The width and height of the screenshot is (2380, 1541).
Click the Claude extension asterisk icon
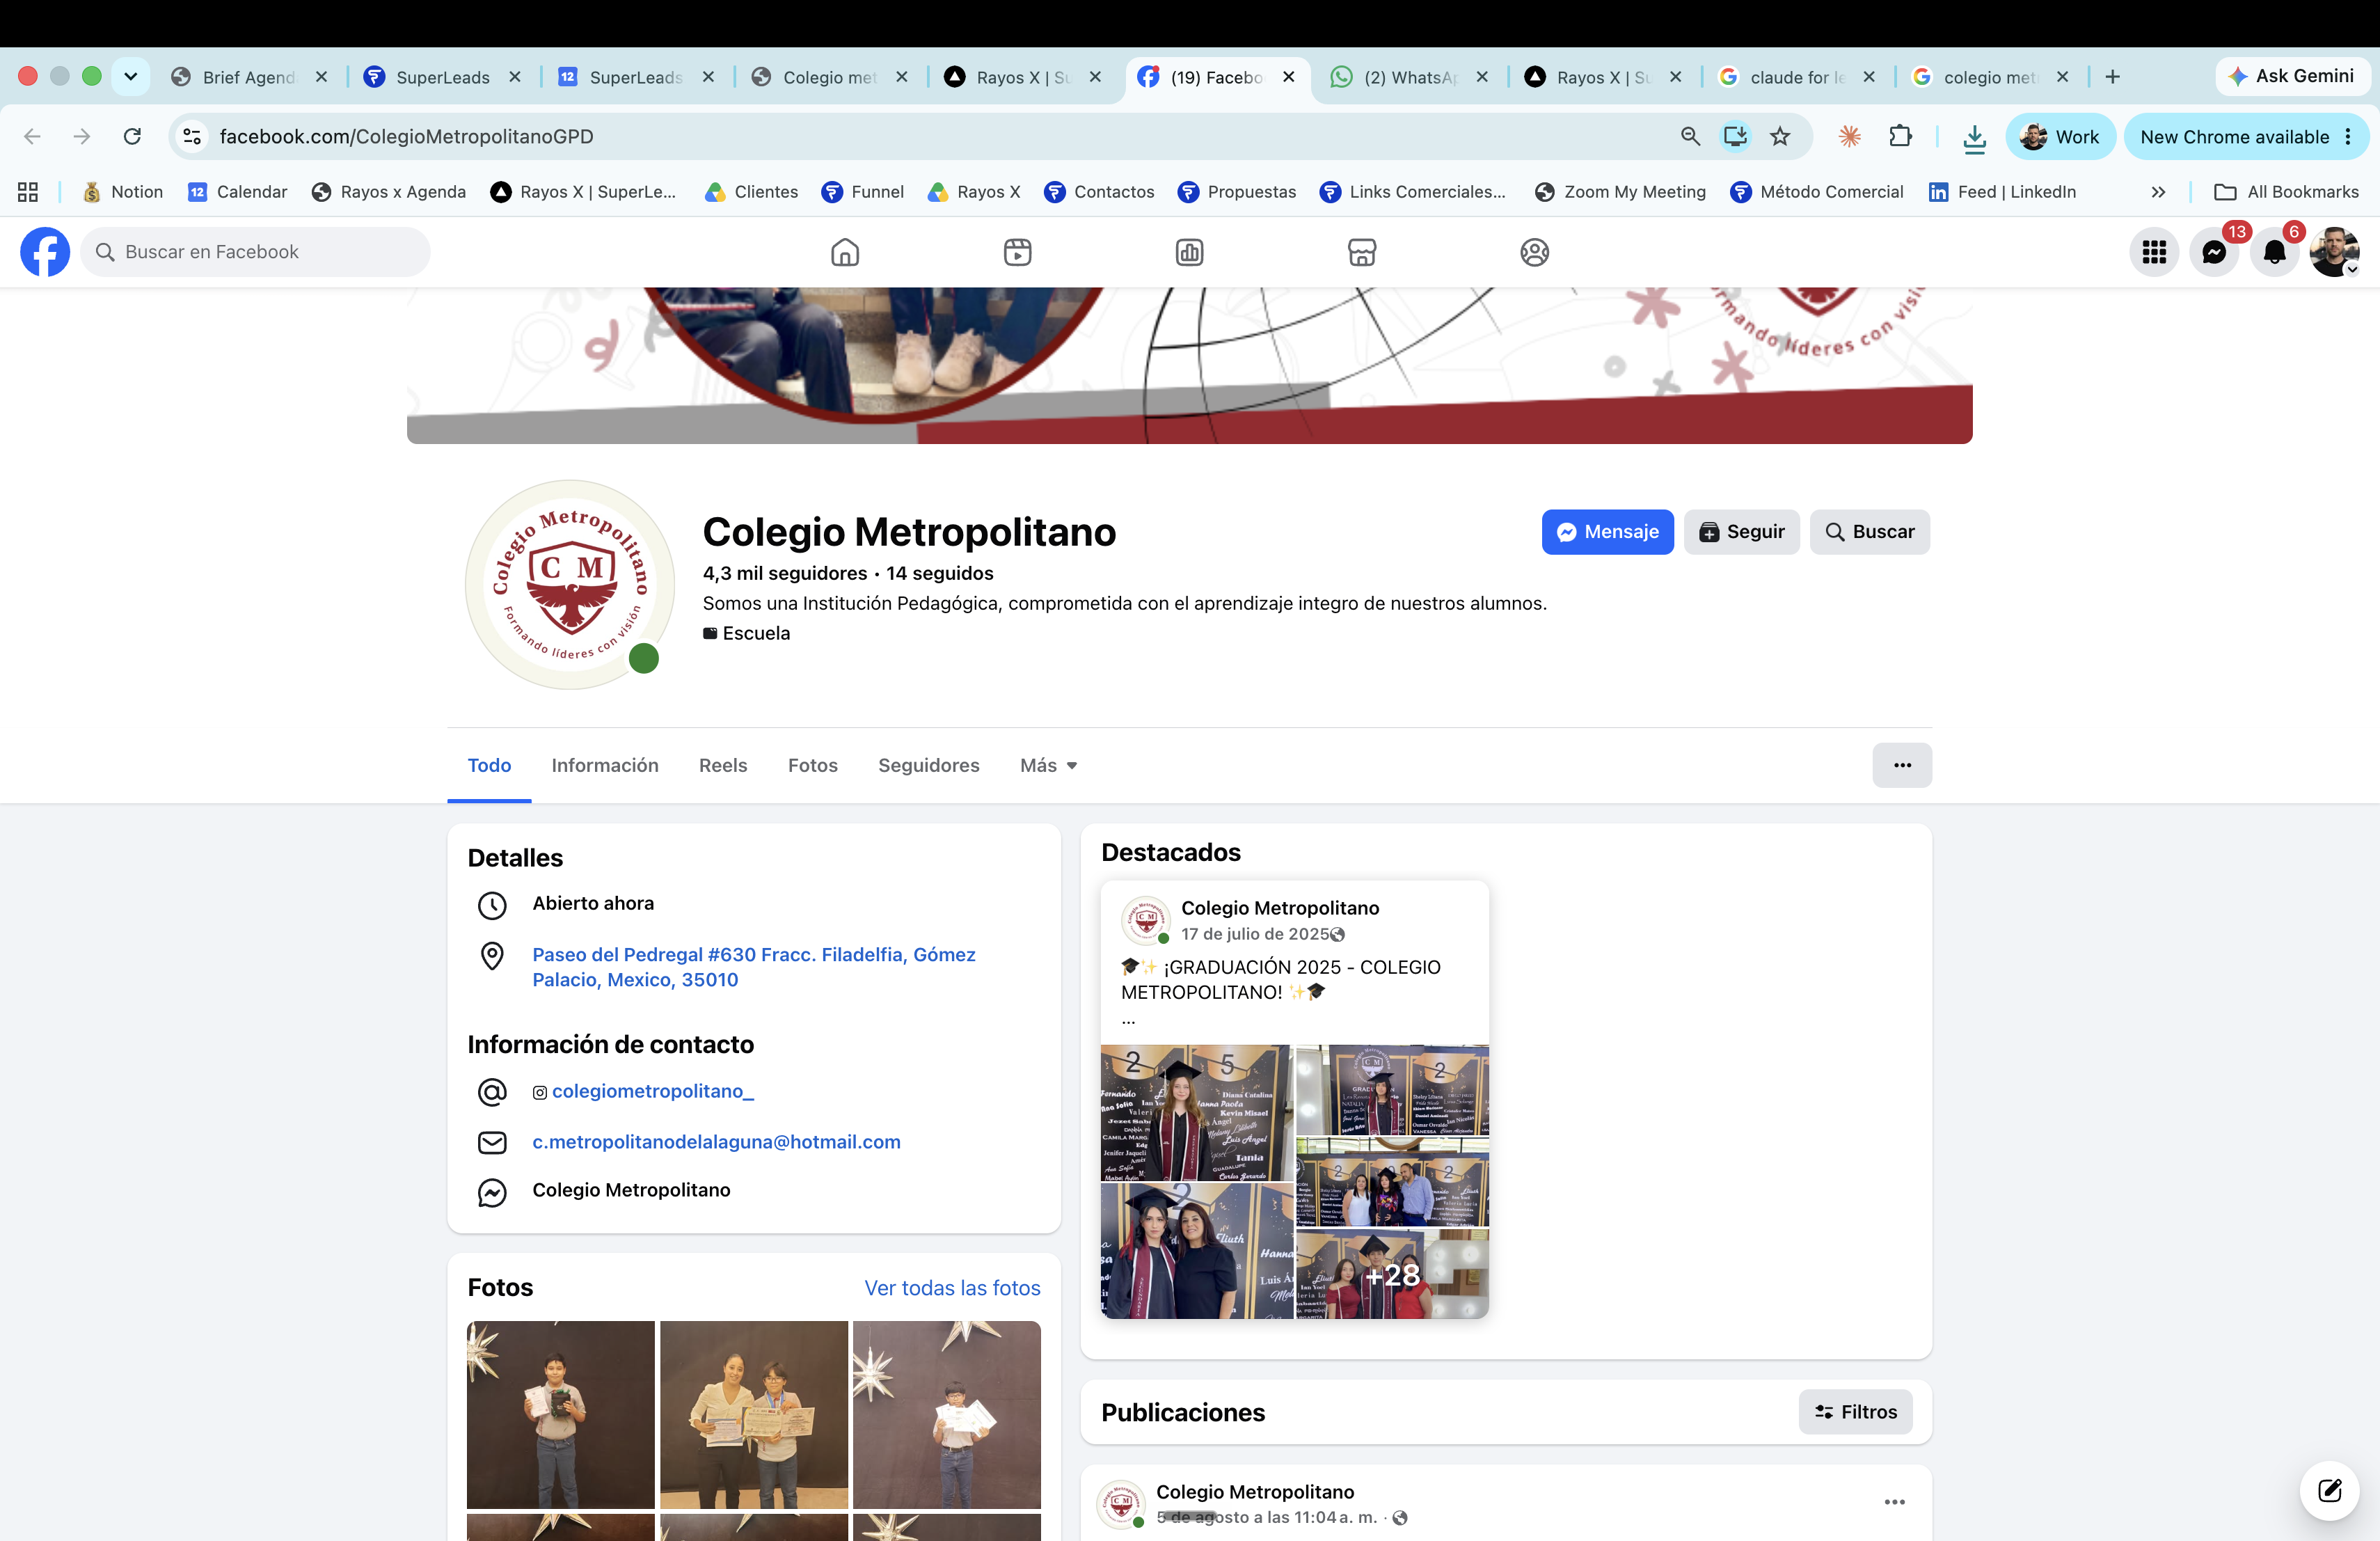point(1849,137)
